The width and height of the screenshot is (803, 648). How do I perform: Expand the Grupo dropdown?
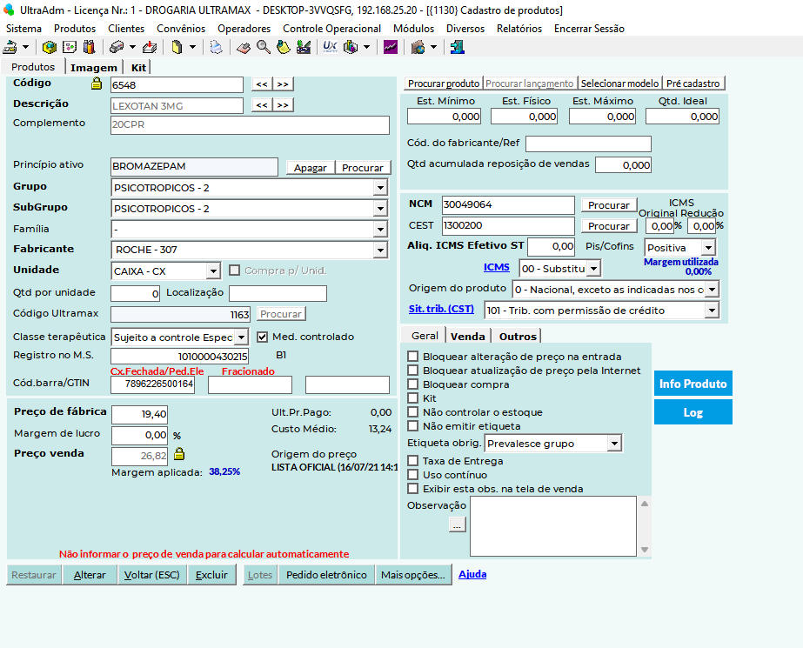click(380, 188)
